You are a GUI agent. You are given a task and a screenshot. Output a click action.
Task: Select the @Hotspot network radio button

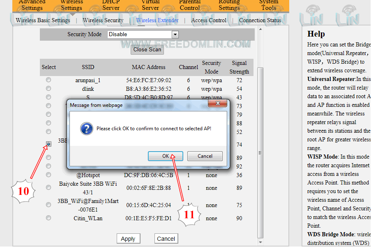tap(48, 175)
